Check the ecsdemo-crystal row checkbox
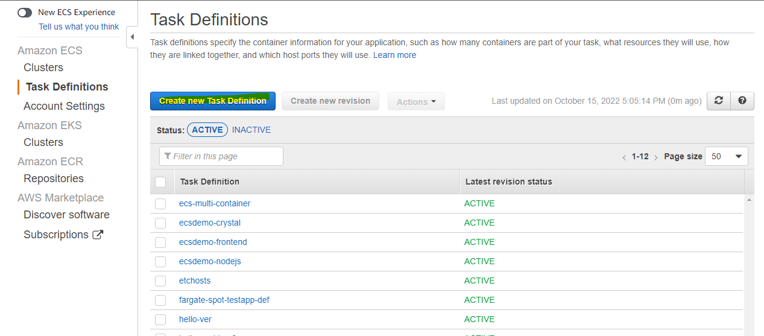The height and width of the screenshot is (336, 764). click(x=160, y=223)
